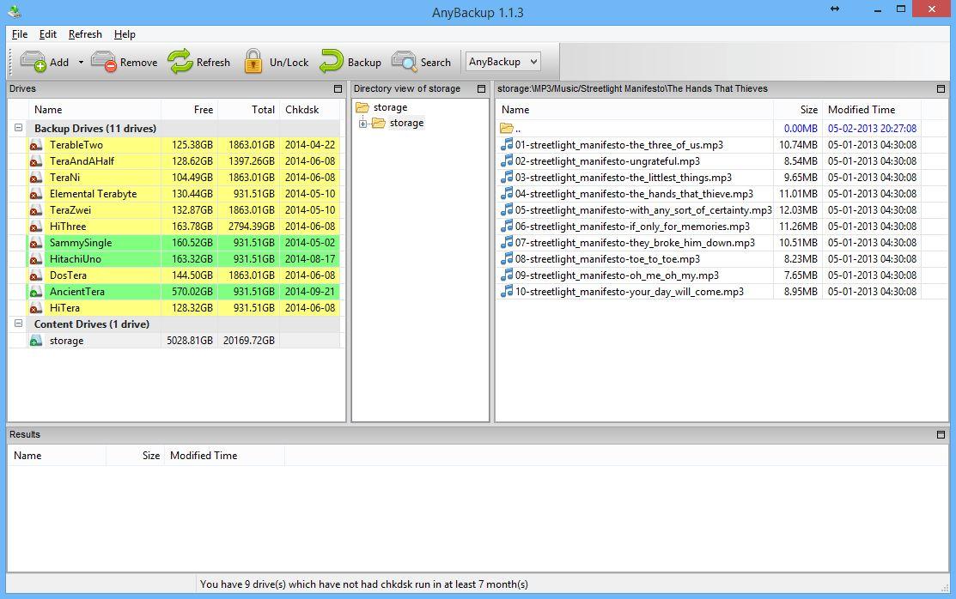Screen dimensions: 956x599
Task: Maximize the Directory view panel
Action: 481,89
